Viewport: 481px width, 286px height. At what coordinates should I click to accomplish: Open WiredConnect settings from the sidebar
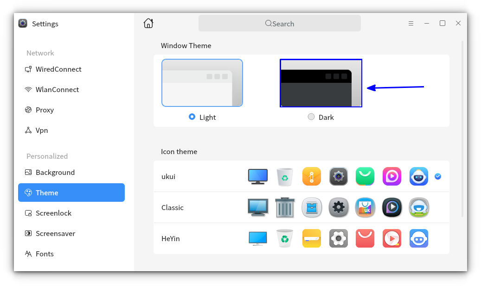28,69
